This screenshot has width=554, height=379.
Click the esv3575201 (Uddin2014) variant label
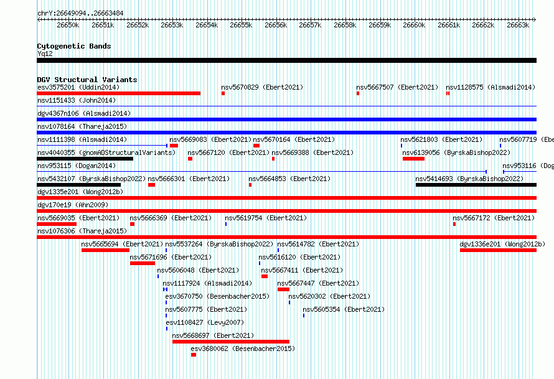(78, 87)
